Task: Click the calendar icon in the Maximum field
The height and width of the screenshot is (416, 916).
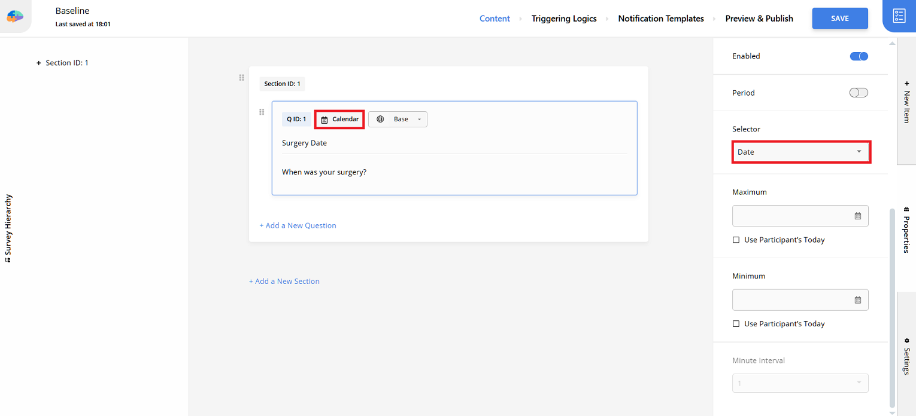Action: [x=859, y=216]
